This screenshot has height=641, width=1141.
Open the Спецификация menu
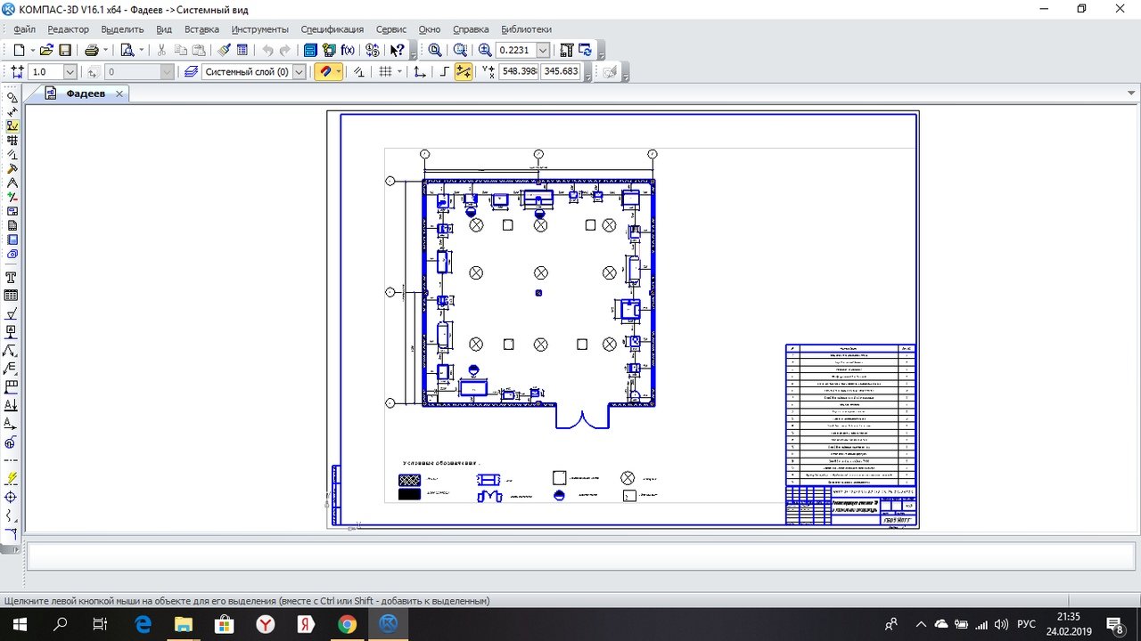332,29
